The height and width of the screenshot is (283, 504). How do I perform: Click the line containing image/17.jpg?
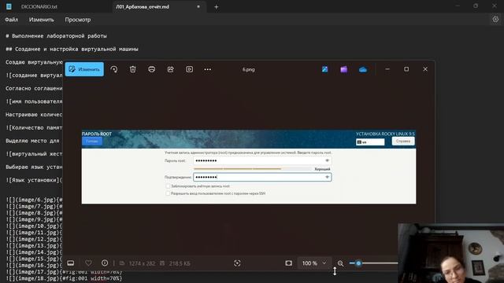pyautogui.click(x=64, y=272)
